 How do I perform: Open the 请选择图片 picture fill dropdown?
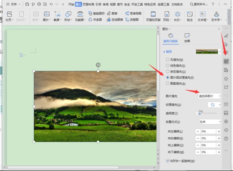tap(209, 96)
